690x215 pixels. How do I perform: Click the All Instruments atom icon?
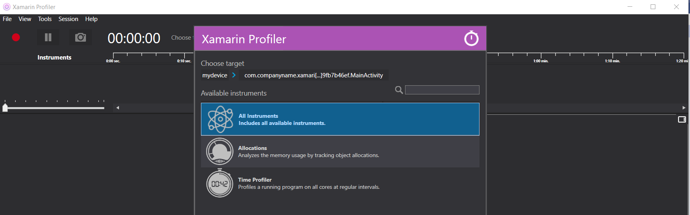pyautogui.click(x=220, y=119)
